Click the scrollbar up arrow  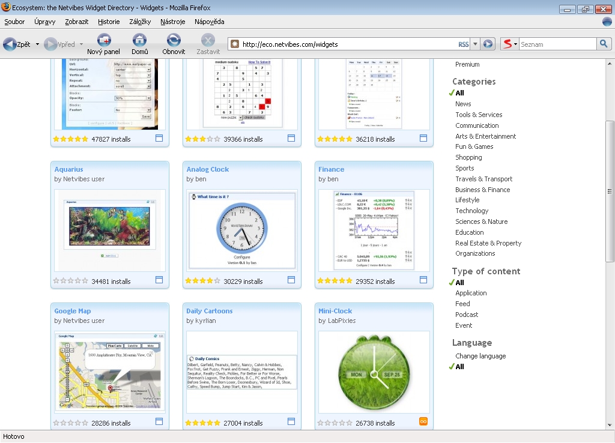pos(610,64)
